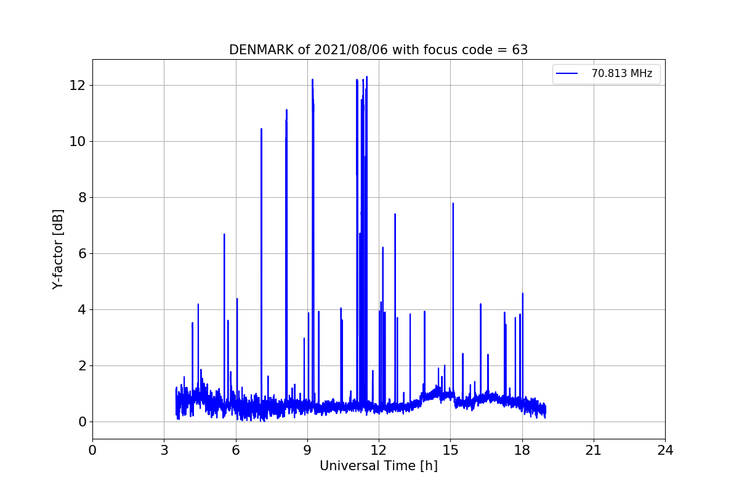This screenshot has height=493, width=739.
Task: Click the 'Y-factor [dB]' axis label
Action: (58, 249)
